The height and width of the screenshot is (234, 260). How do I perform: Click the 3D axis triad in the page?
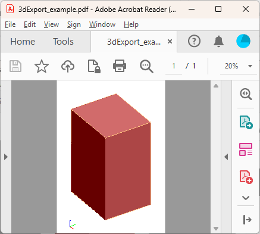[73, 224]
